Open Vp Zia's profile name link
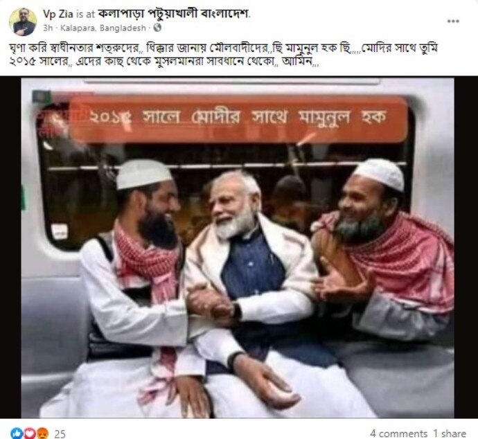478x439 pixels. point(57,14)
